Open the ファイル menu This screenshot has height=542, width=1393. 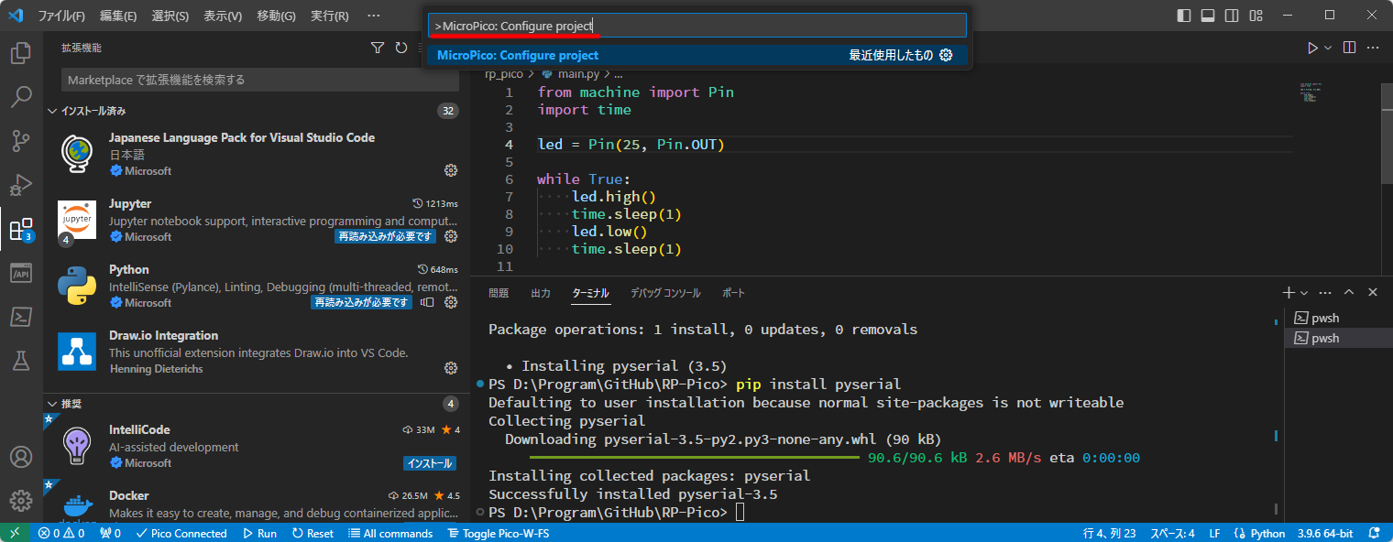(x=62, y=15)
